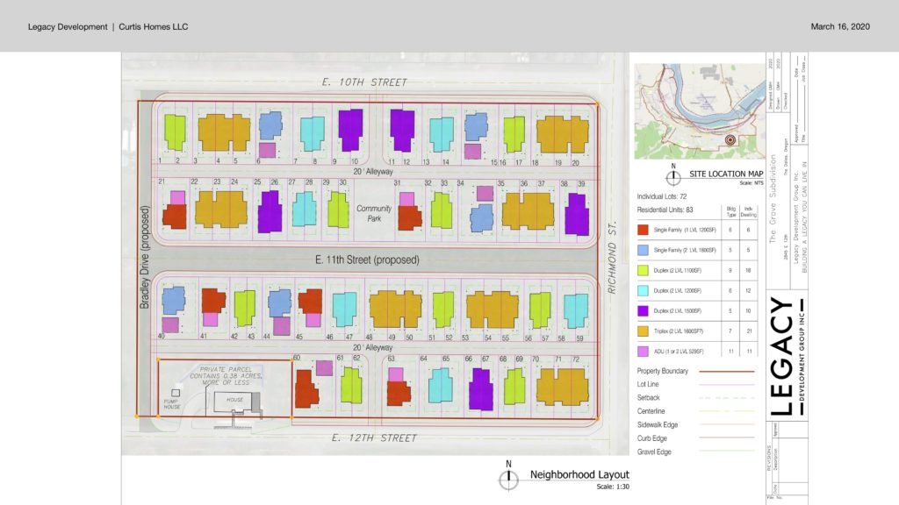Click the "PUMP HOUSE" label
Image resolution: width=899 pixels, height=505 pixels.
point(172,403)
